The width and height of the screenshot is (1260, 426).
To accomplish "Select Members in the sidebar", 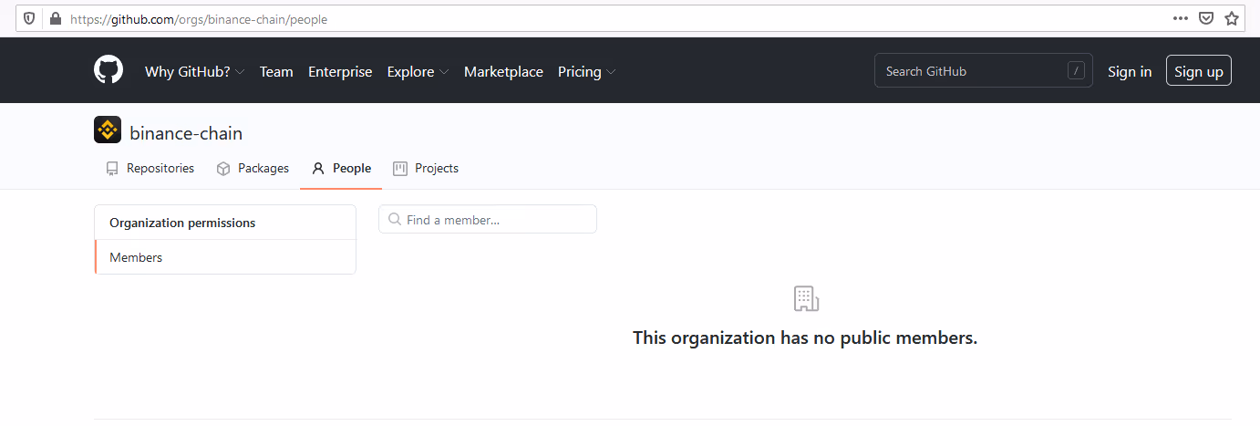I will [x=136, y=257].
